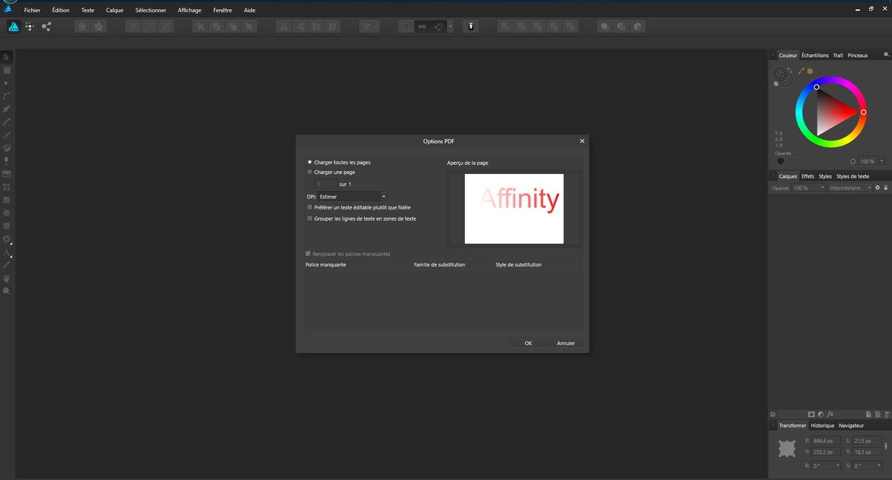Open the Affichage menu
Image resolution: width=892 pixels, height=480 pixels.
point(190,10)
